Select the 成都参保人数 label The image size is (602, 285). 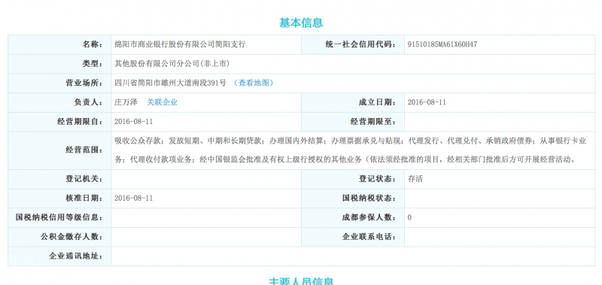369,217
